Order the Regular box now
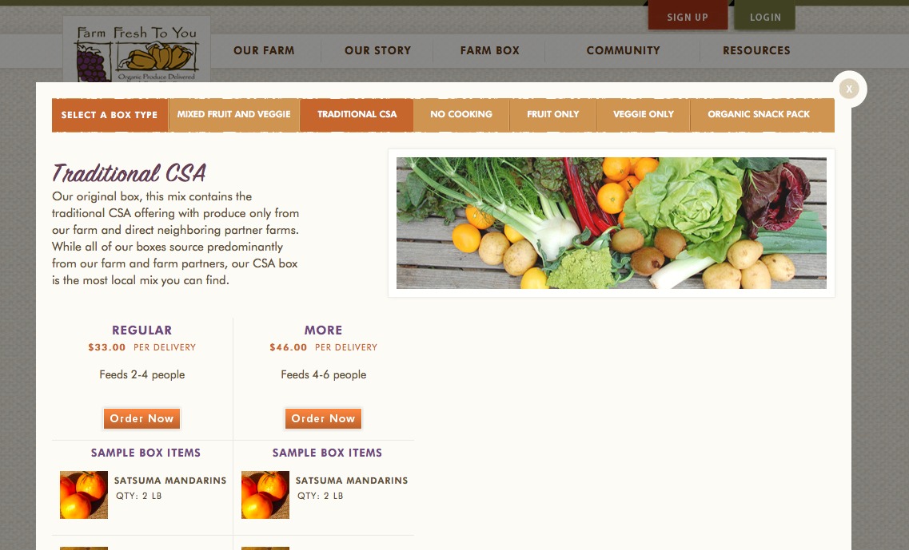Image resolution: width=909 pixels, height=550 pixels. 142,418
